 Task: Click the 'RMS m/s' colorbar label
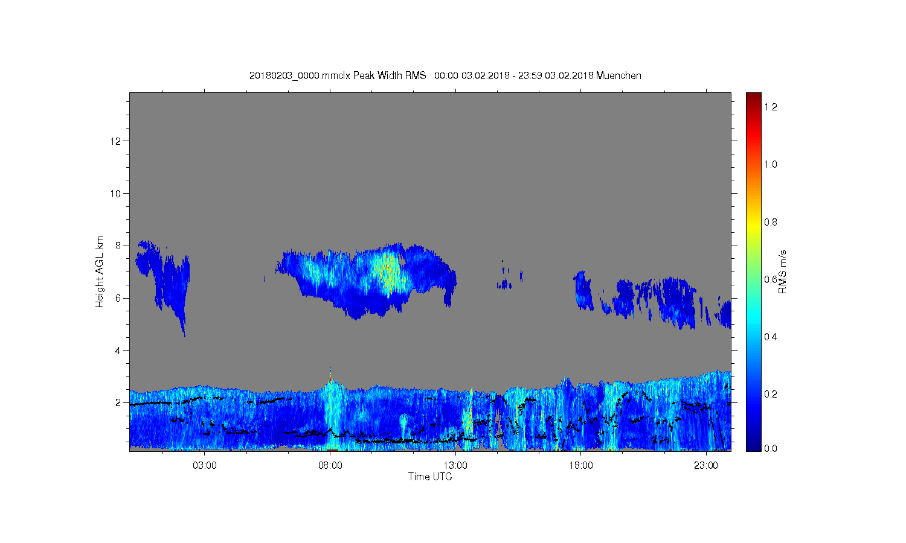point(782,271)
